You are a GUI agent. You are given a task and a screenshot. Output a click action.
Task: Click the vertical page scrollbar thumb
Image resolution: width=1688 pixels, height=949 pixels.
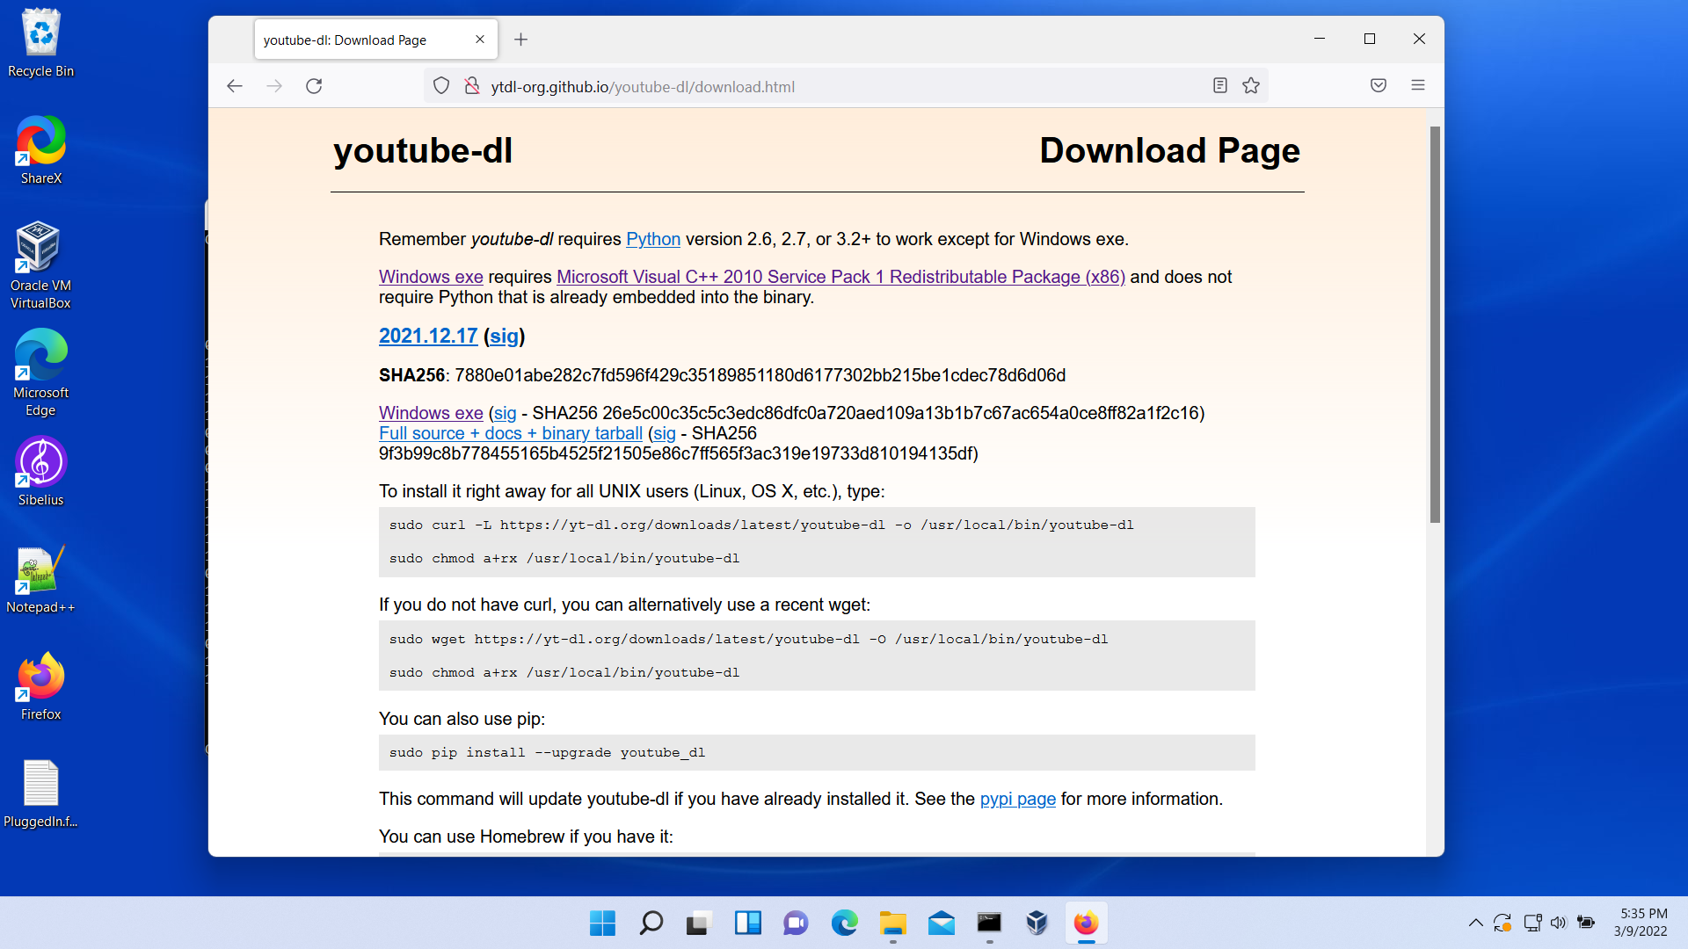[x=1434, y=325]
